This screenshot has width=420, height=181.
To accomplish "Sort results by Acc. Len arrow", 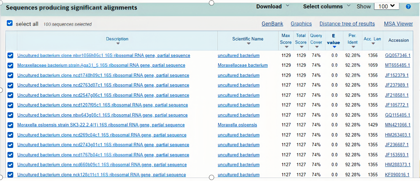I will click(372, 44).
